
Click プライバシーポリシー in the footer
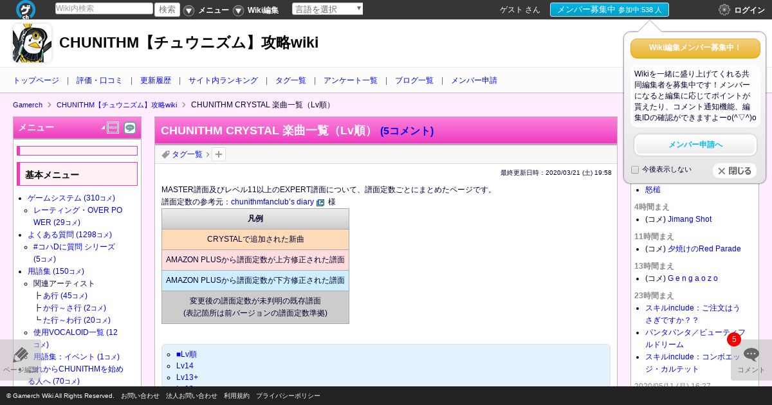(x=288, y=396)
